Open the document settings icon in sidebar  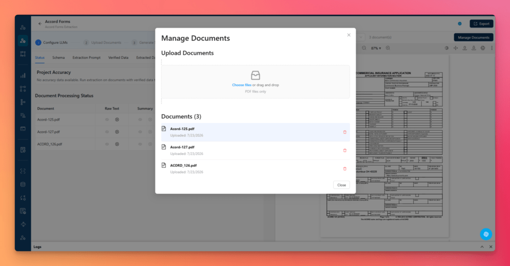pos(23,150)
